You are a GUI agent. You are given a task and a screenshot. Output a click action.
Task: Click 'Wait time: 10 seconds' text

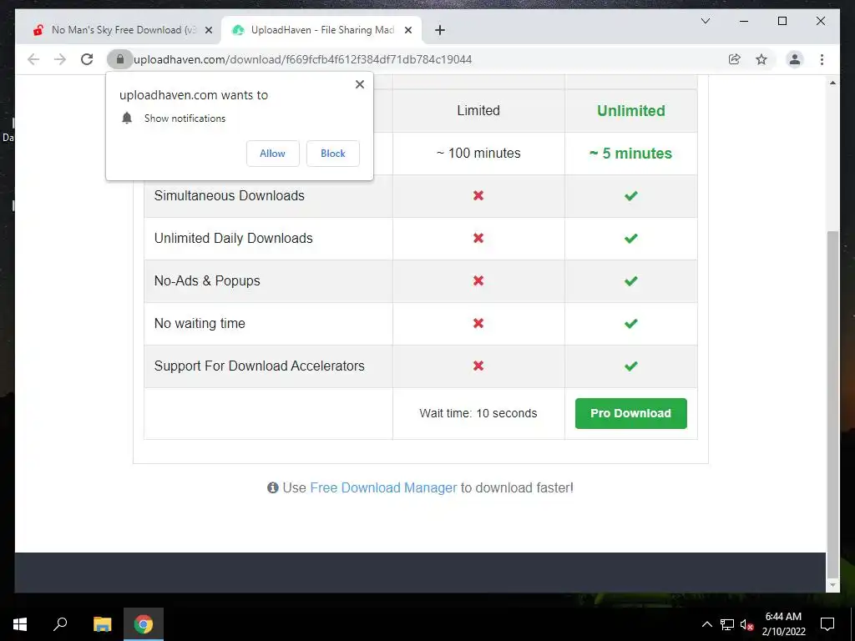(478, 413)
